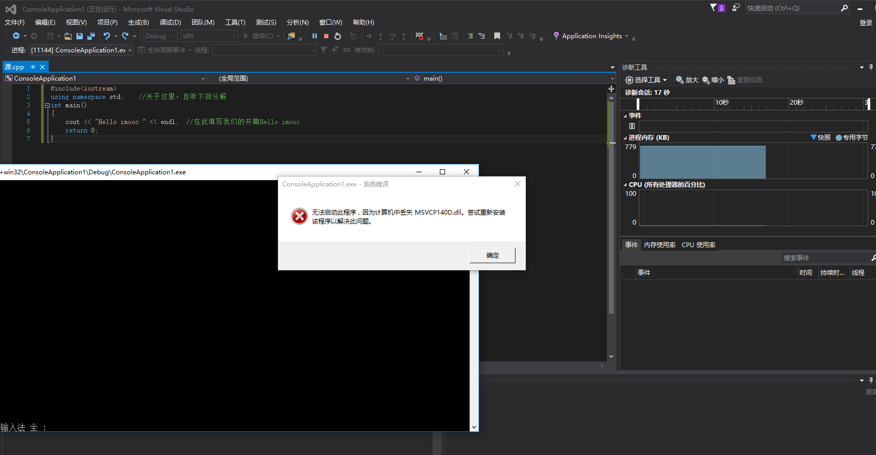Click the Step Out icon
The width and height of the screenshot is (876, 455).
pyautogui.click(x=404, y=36)
